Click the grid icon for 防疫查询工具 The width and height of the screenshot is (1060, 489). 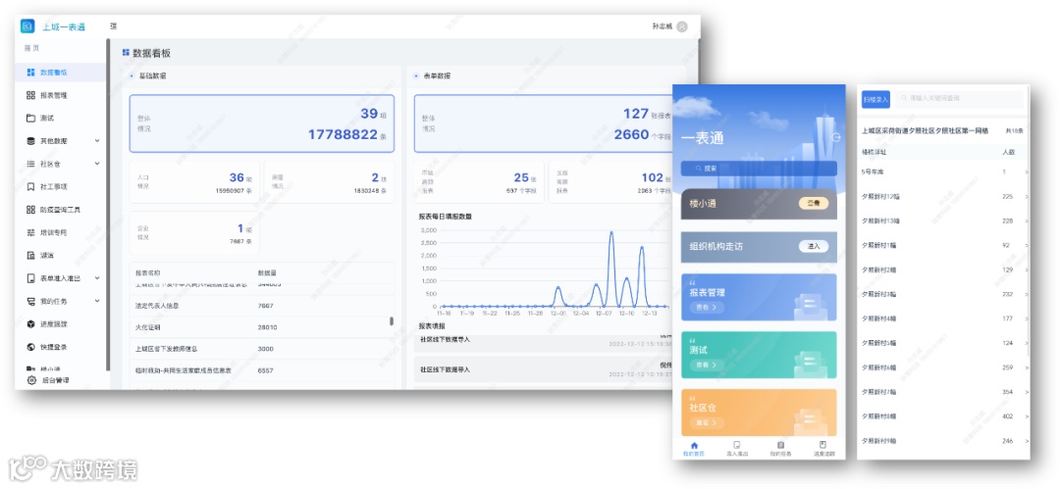pyautogui.click(x=30, y=210)
